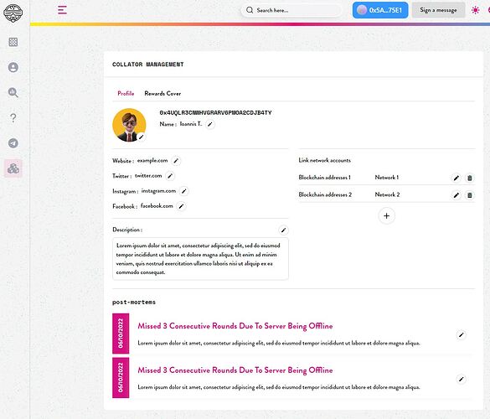Open the dashboard grid icon in sidebar
The width and height of the screenshot is (490, 419).
[13, 42]
